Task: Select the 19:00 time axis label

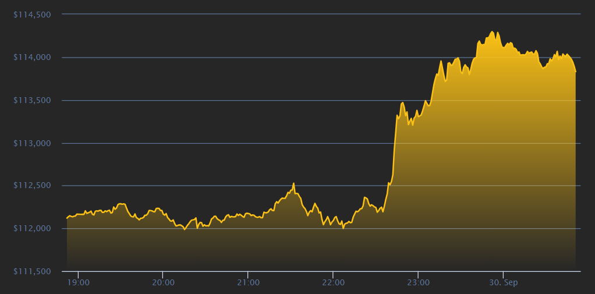Action: tap(78, 282)
